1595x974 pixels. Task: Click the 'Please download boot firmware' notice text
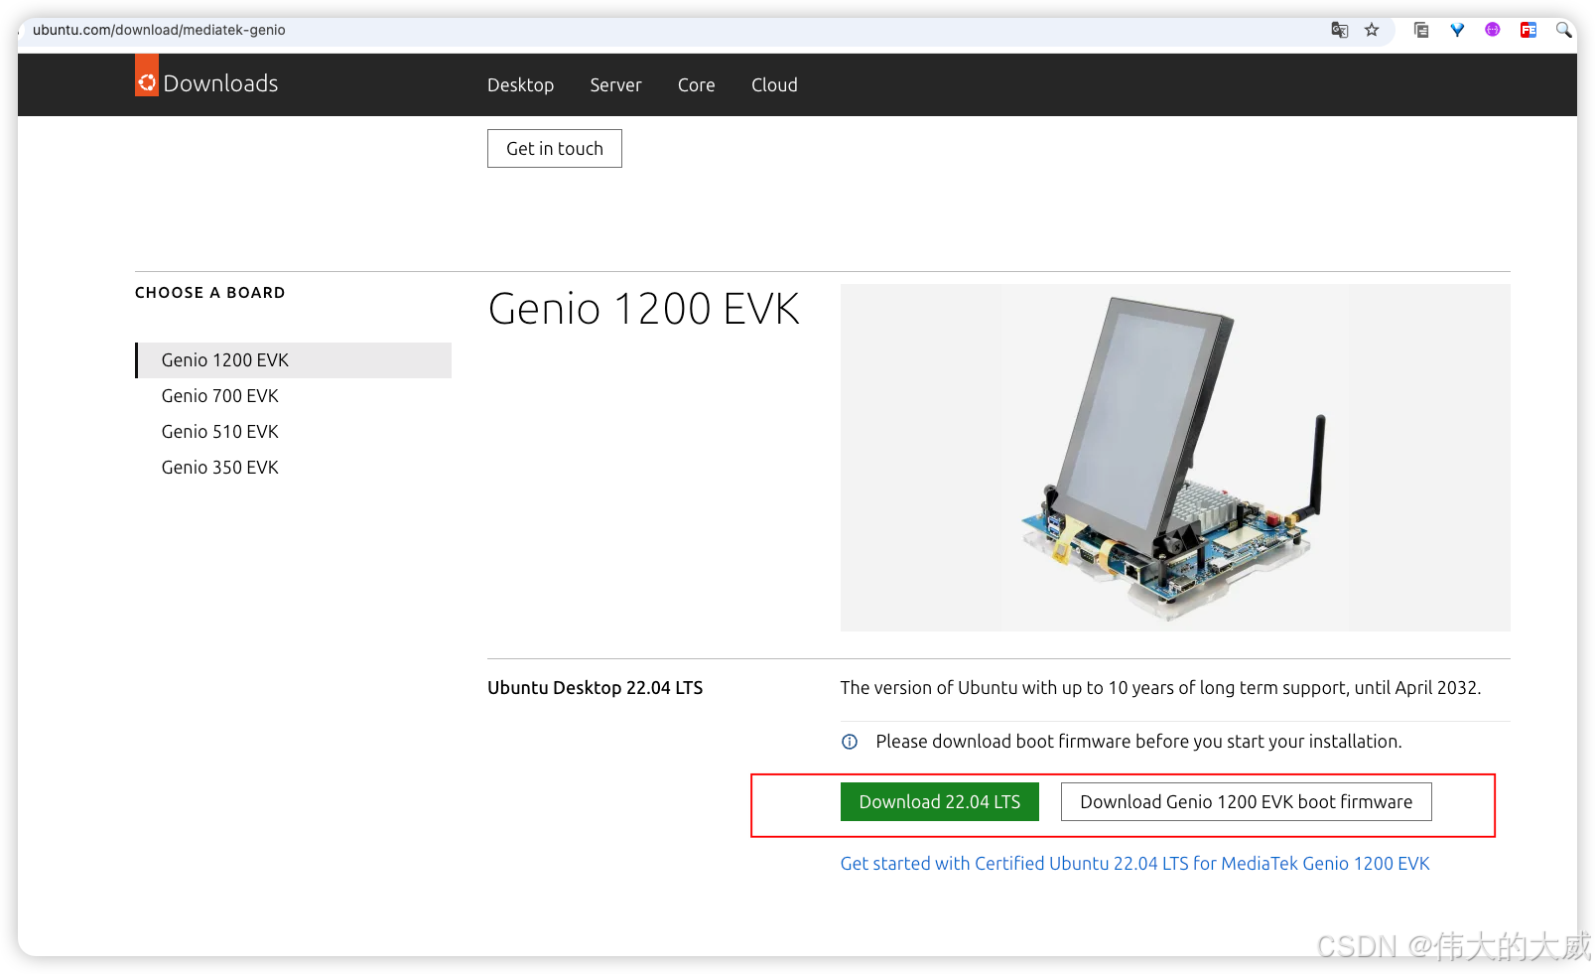click(x=1138, y=742)
